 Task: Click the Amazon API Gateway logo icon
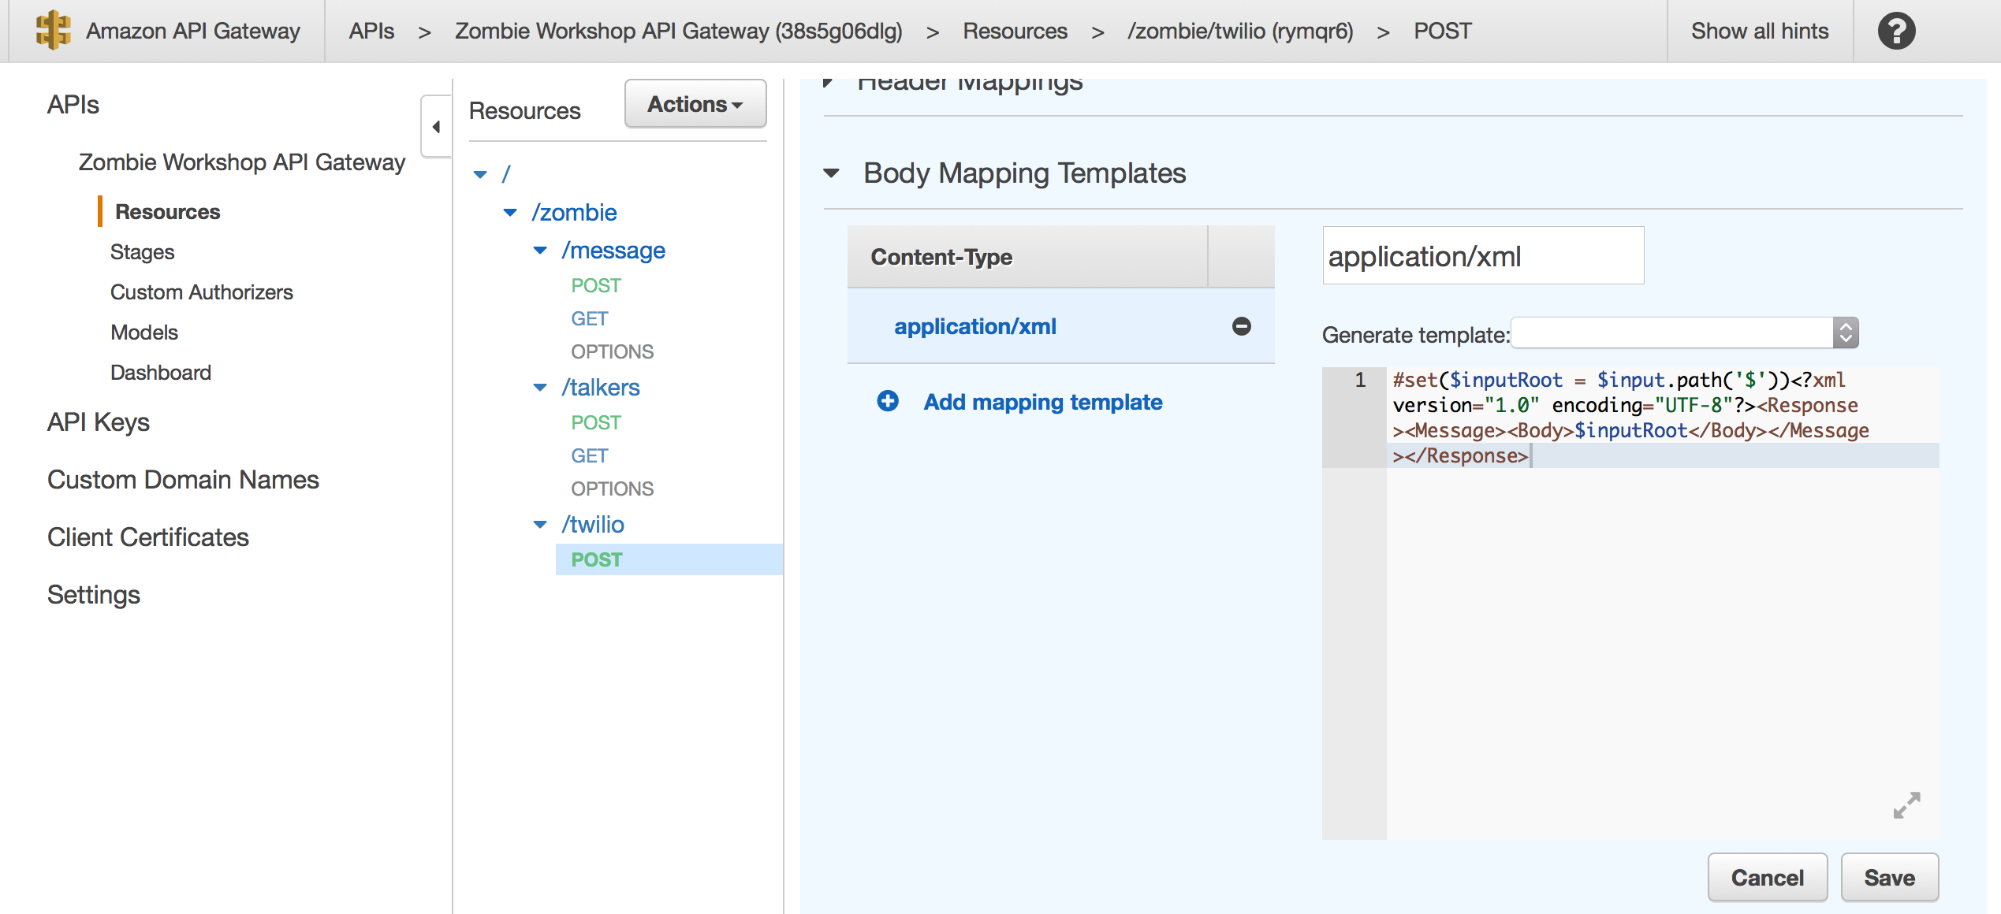coord(53,31)
